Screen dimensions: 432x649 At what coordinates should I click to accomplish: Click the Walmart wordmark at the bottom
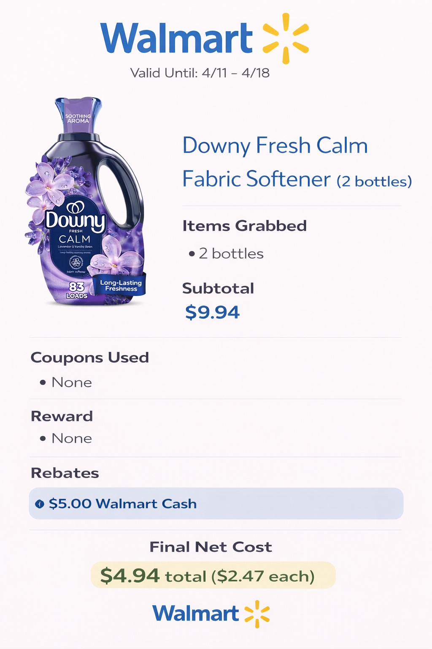click(196, 614)
